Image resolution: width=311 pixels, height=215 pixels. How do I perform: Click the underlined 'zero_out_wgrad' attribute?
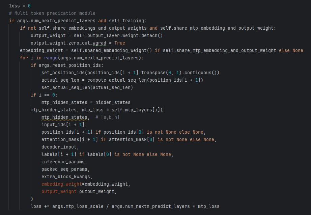point(87,43)
